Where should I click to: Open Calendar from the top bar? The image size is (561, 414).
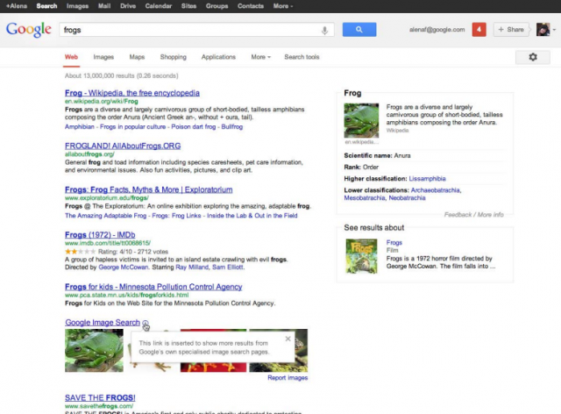point(159,6)
